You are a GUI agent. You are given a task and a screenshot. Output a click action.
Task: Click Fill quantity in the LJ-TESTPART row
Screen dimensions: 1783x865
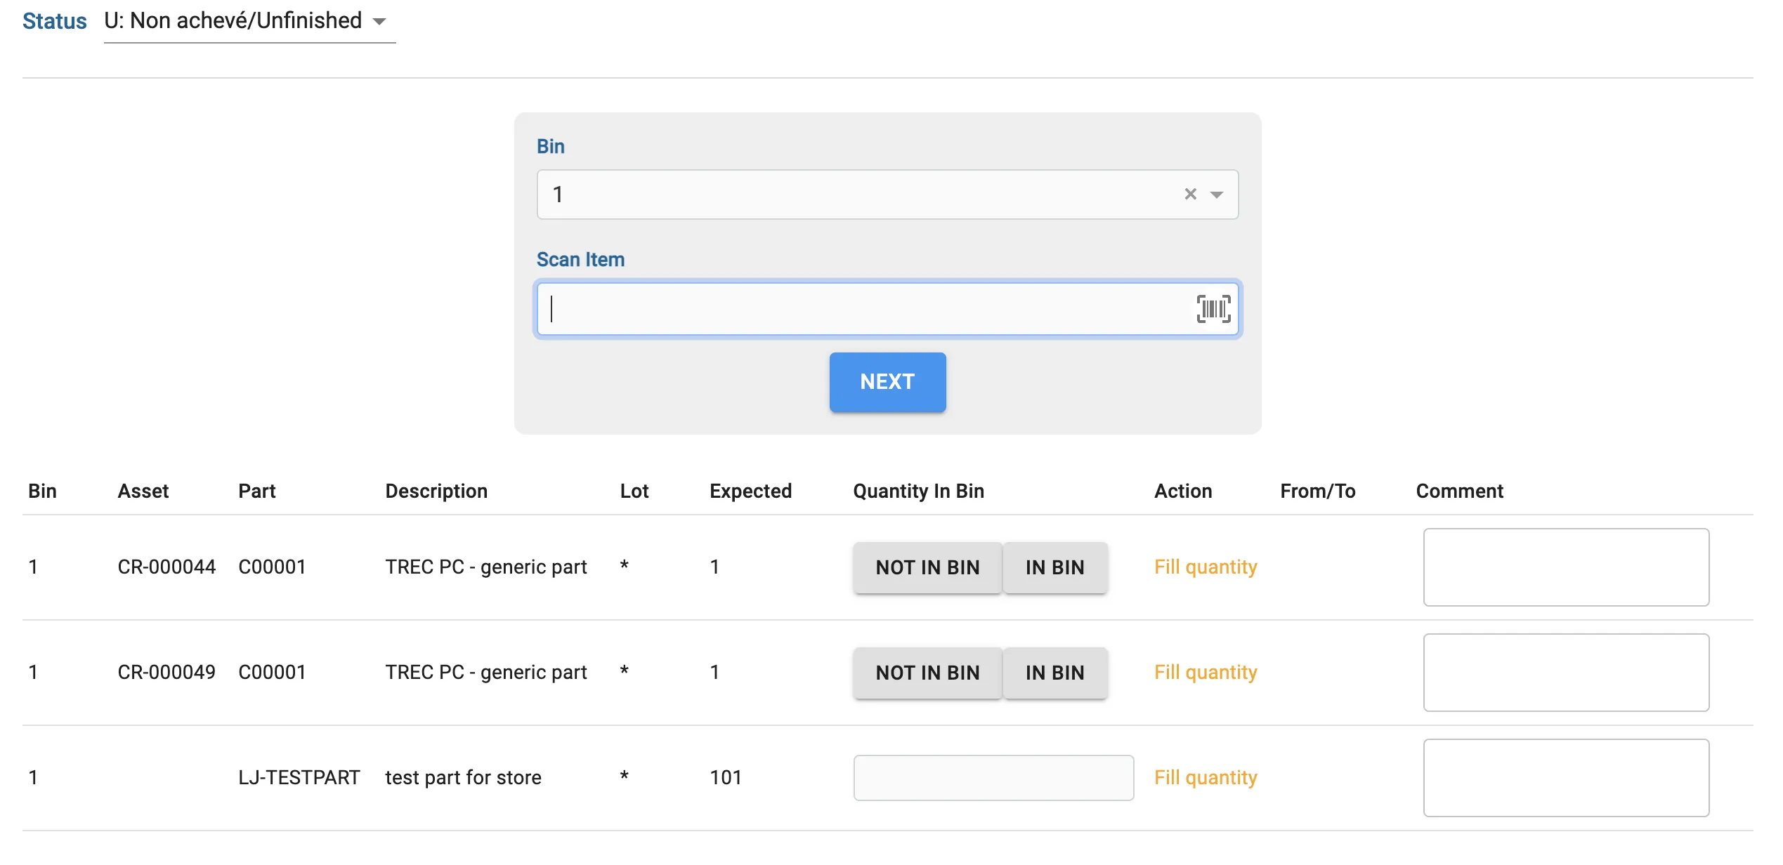point(1206,778)
